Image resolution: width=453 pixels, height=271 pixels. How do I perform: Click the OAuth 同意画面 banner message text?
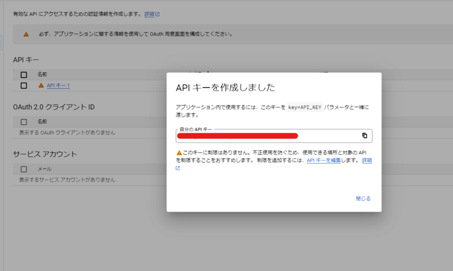coord(136,34)
